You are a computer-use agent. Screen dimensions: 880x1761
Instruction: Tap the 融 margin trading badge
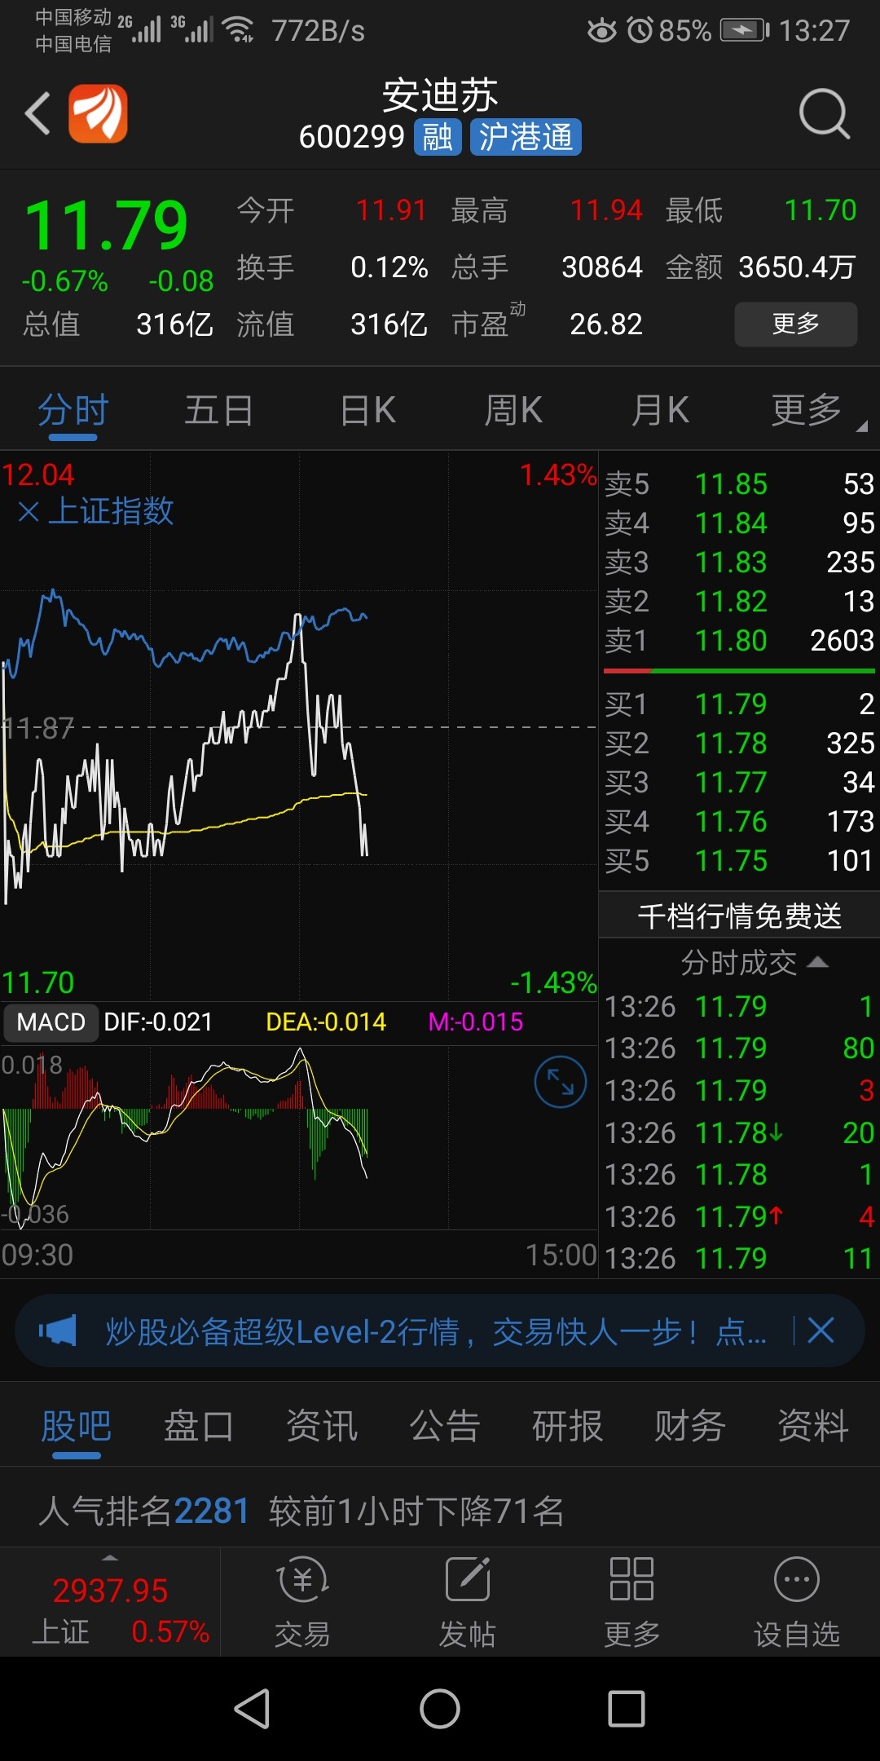click(438, 137)
